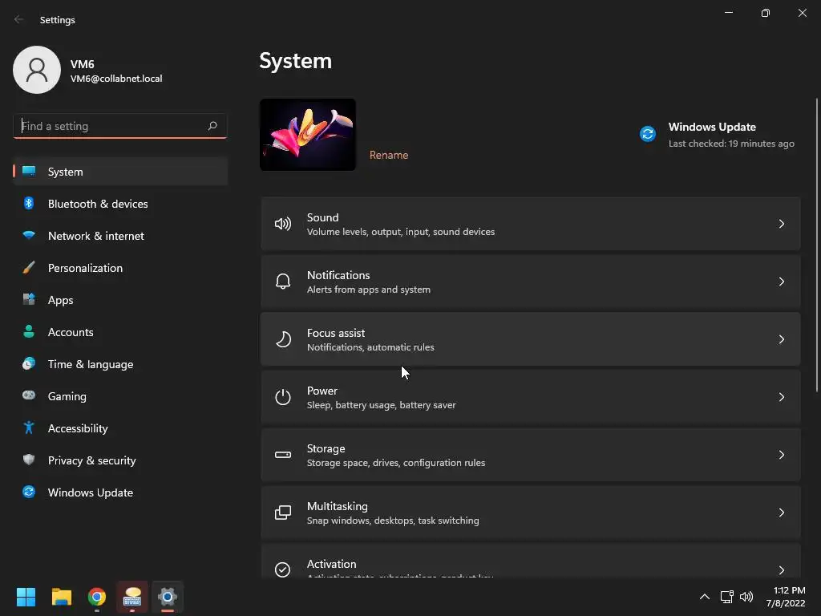This screenshot has height=616, width=821.
Task: Expand the Notifications chevron
Action: pyautogui.click(x=781, y=282)
